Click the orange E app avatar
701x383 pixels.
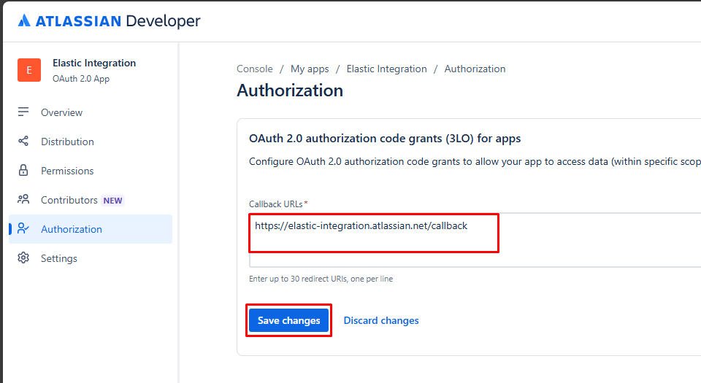coord(29,70)
